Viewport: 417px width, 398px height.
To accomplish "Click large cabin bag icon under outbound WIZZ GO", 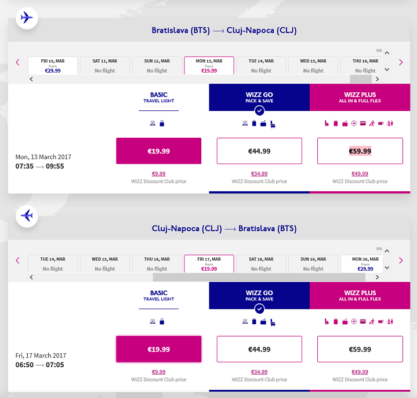I will [x=263, y=123].
